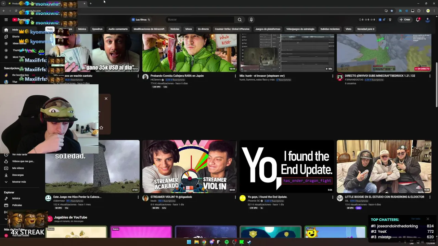The height and width of the screenshot is (246, 438).
Task: Select the Noticias filter chip
Action: [175, 29]
